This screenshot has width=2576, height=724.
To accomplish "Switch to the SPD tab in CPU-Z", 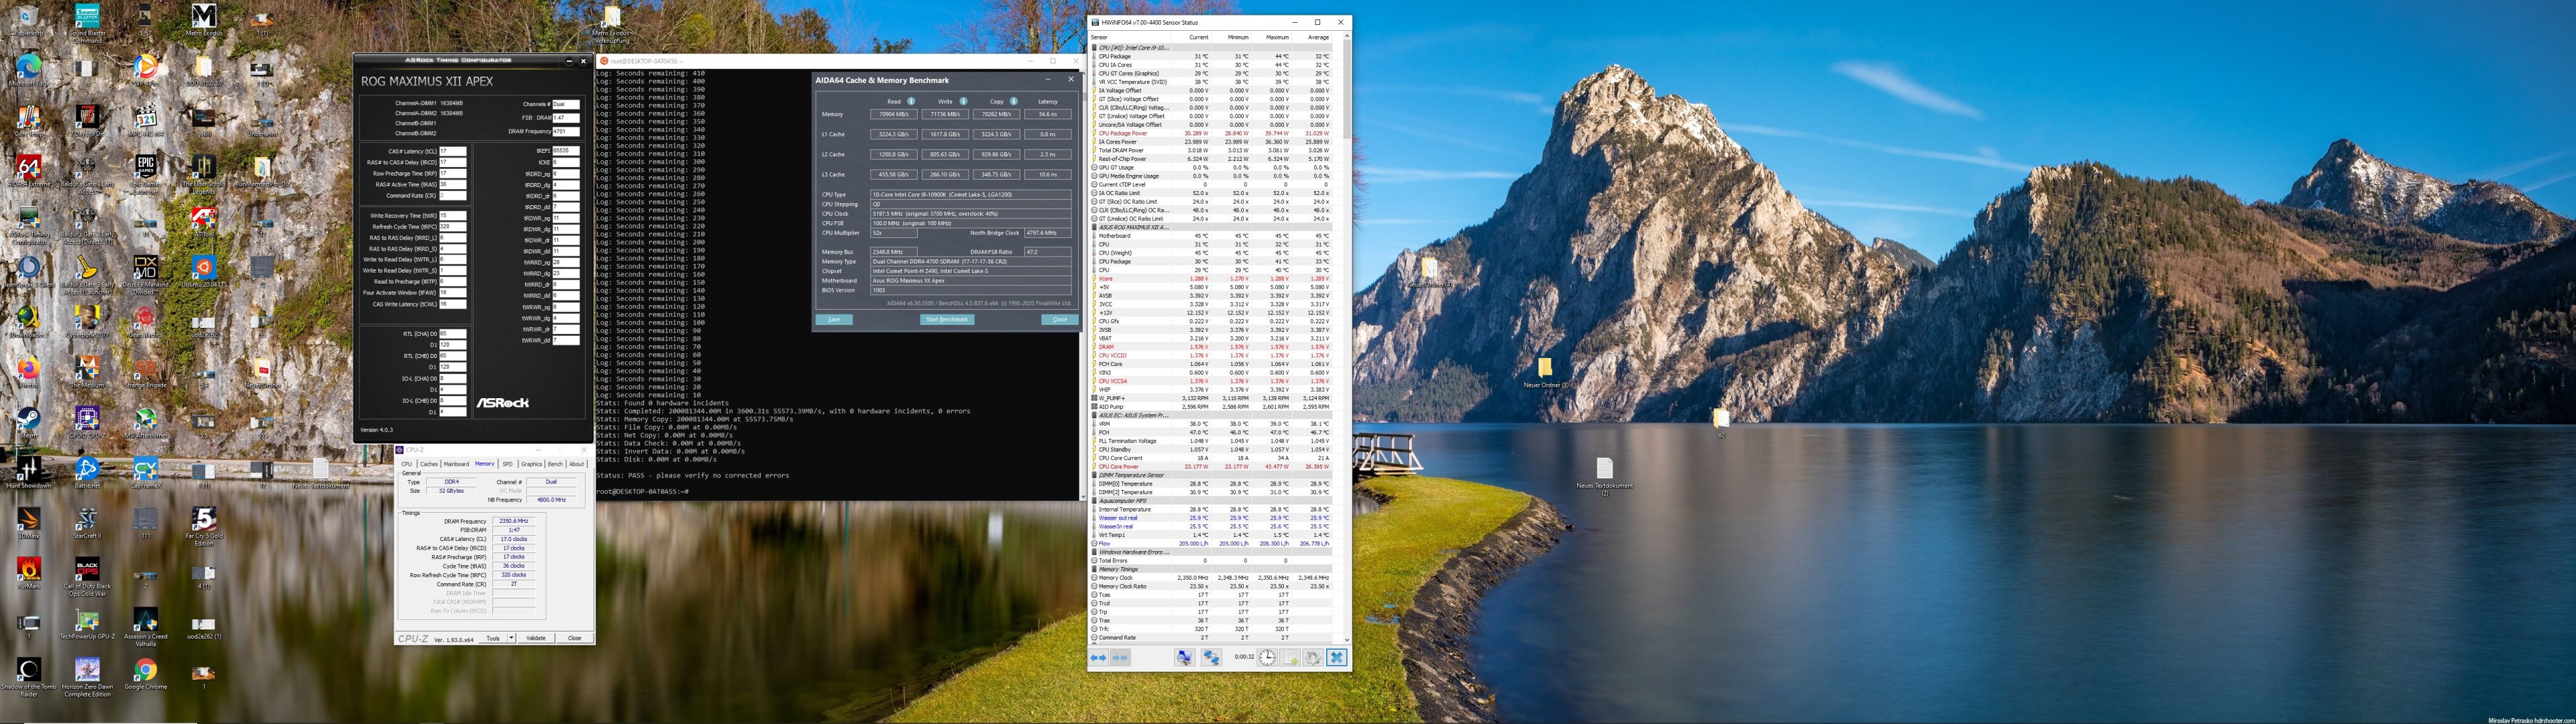I will tap(507, 464).
